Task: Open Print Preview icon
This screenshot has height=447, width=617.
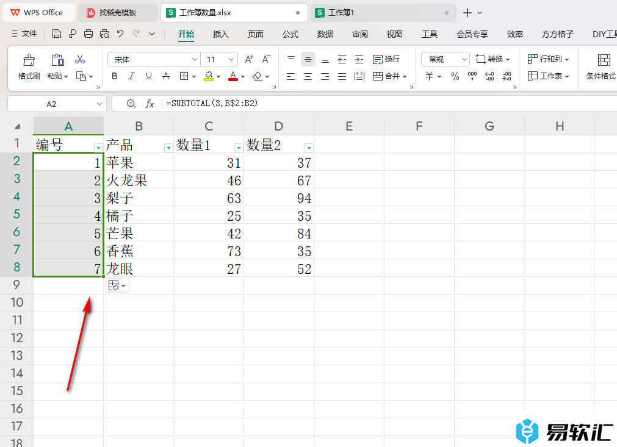Action: click(x=104, y=34)
